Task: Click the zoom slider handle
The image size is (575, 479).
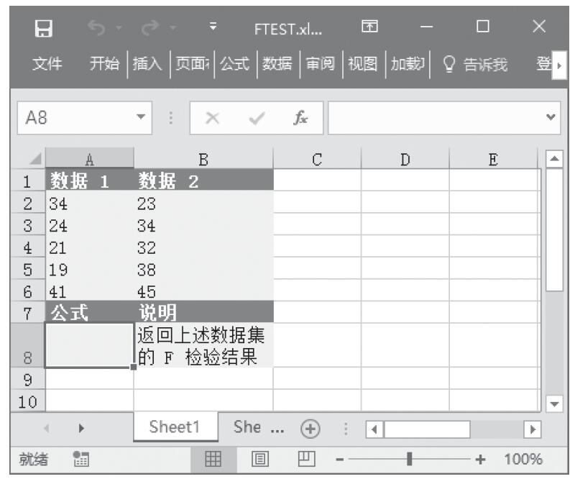Action: click(x=410, y=459)
